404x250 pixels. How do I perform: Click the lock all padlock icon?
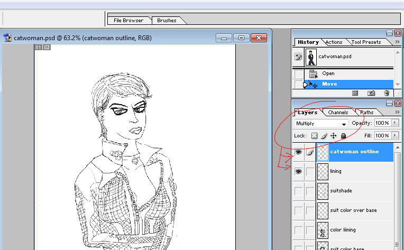click(343, 136)
